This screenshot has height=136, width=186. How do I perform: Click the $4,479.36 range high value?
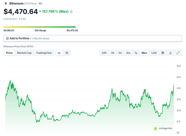(x=72, y=30)
